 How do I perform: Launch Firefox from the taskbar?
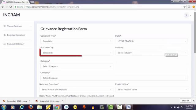(31, 107)
